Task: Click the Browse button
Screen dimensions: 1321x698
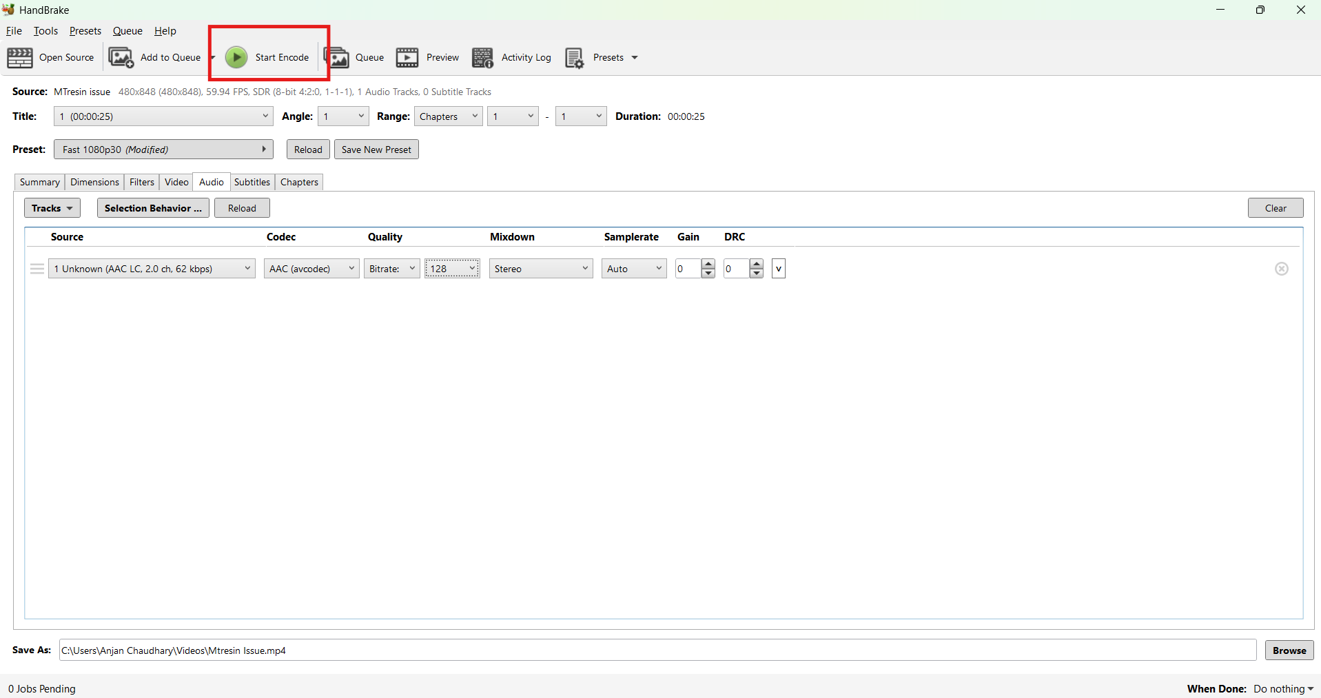Action: click(1289, 650)
